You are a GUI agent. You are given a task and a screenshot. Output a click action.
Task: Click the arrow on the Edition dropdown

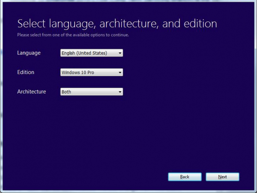pos(120,73)
